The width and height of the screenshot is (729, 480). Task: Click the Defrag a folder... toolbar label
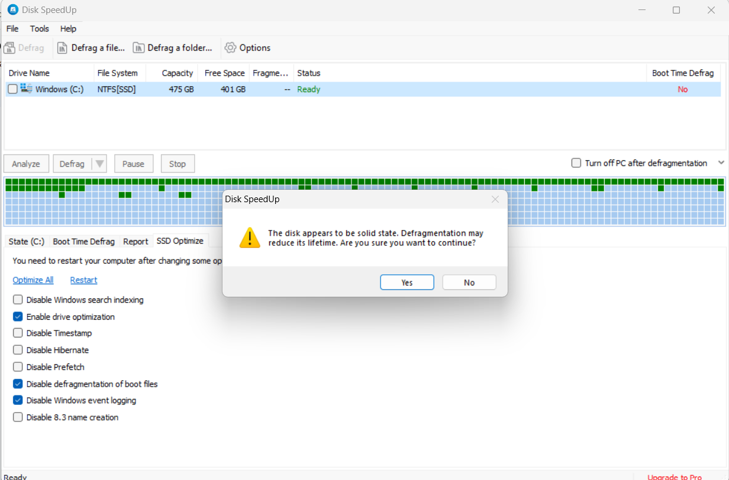tap(180, 48)
